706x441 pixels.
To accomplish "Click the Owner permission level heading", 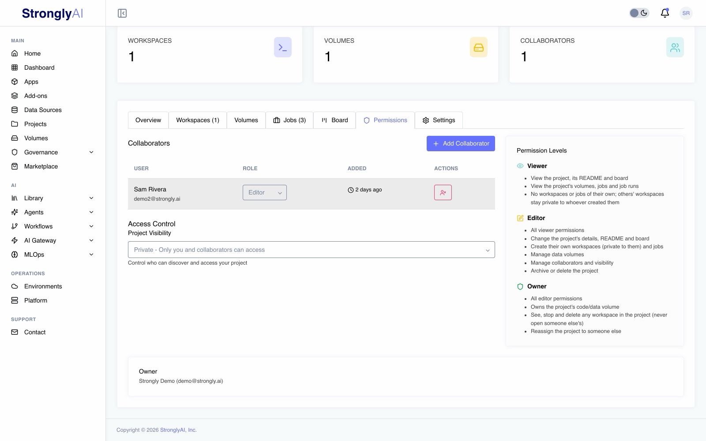I will (x=537, y=286).
